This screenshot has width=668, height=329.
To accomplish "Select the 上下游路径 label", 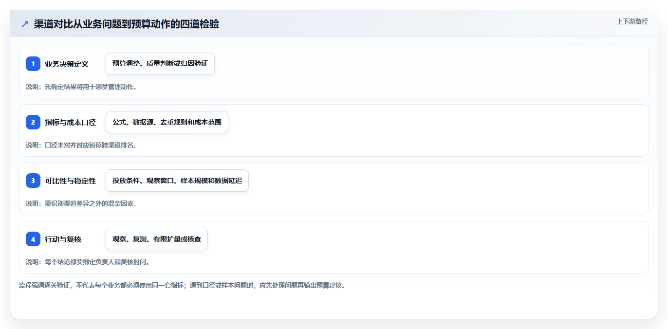I will (x=632, y=21).
